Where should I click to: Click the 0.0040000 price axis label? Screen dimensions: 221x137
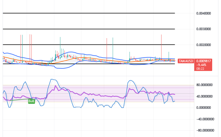204,13
